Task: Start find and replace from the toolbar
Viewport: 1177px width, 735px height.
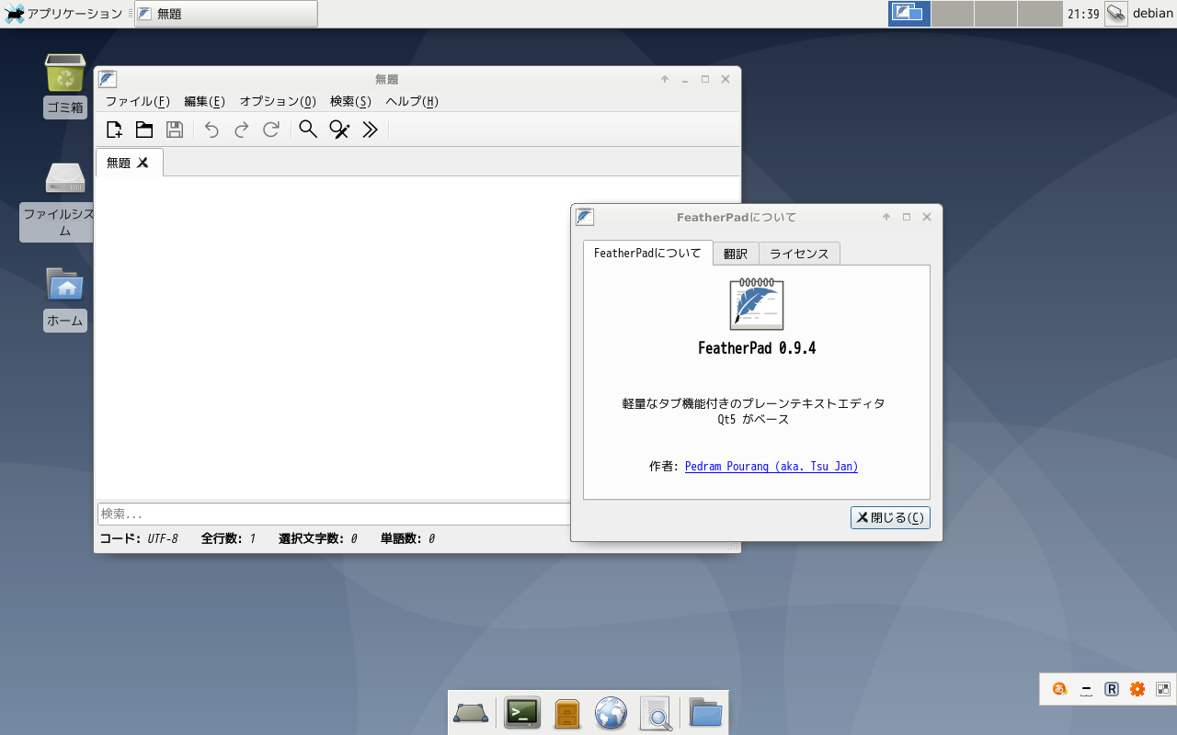Action: pos(337,130)
